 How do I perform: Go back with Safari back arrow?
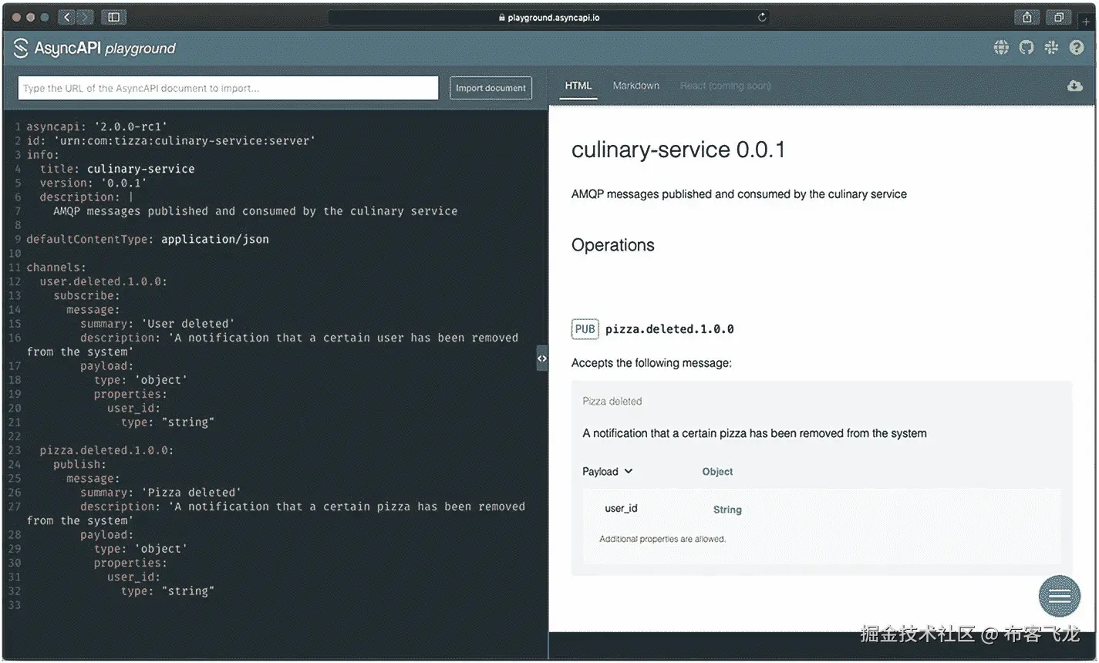pyautogui.click(x=67, y=17)
